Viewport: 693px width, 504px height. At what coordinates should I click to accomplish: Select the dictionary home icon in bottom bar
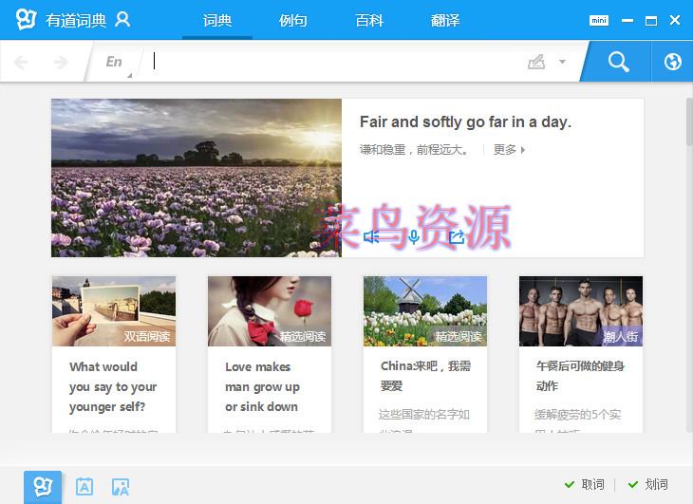point(43,487)
